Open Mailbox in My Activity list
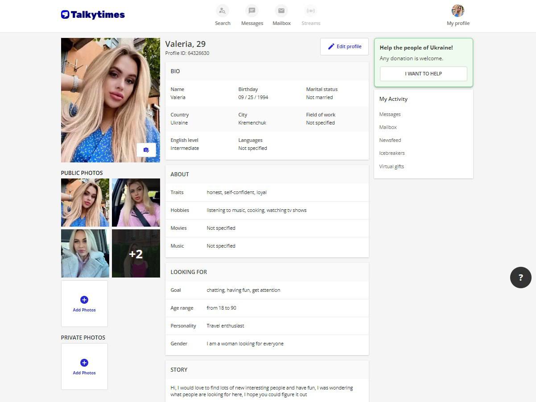Viewport: 536px width, 402px height. (x=388, y=127)
